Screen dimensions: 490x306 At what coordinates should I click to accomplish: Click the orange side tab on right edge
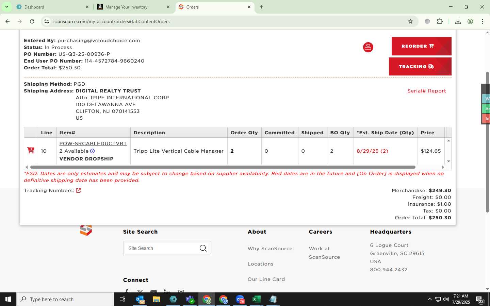tap(486, 119)
